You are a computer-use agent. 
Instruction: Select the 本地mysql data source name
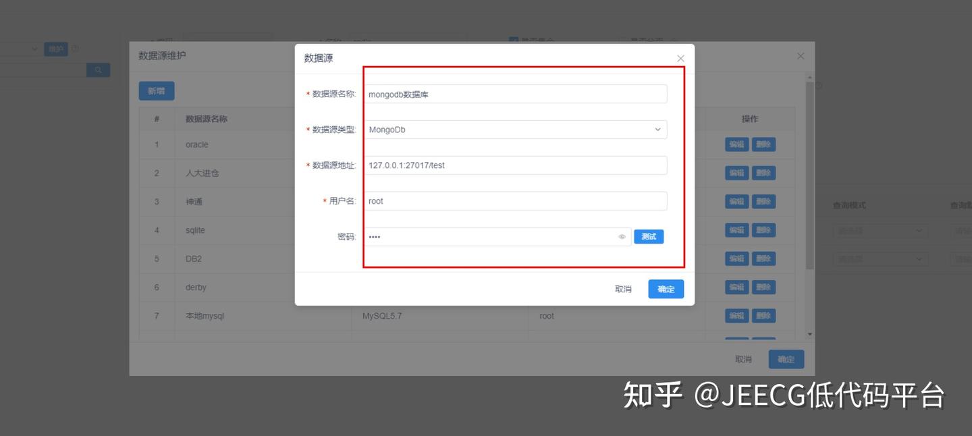[x=205, y=316]
